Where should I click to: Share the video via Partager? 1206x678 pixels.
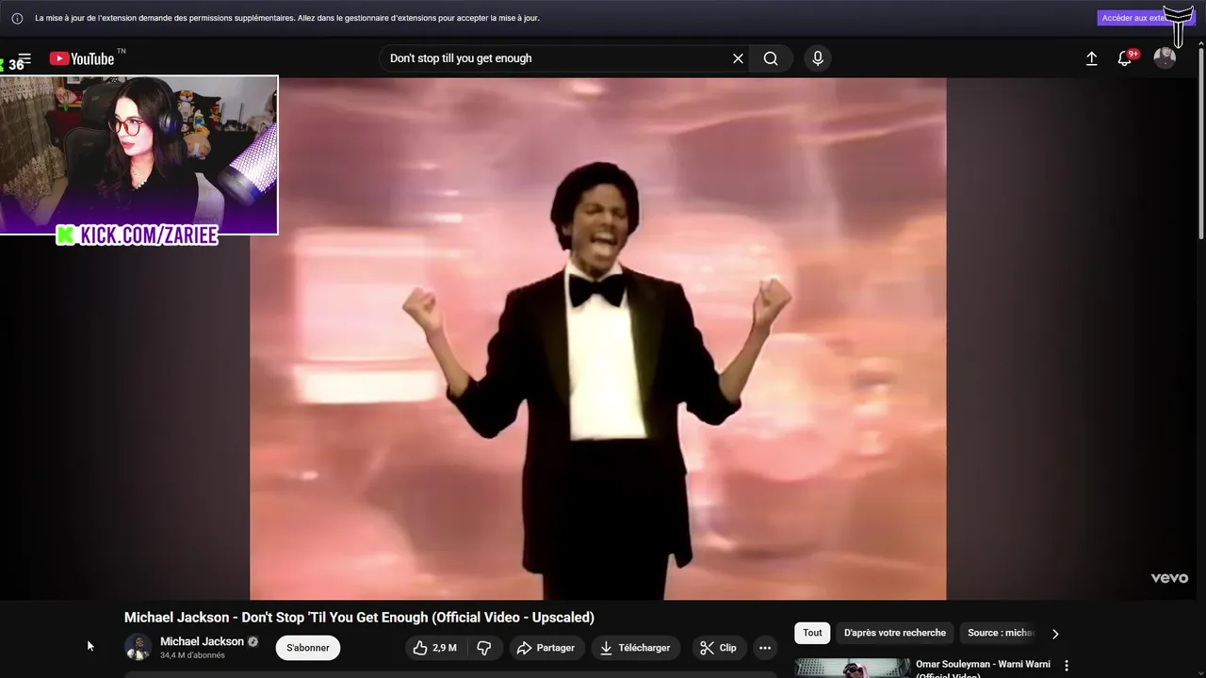tap(546, 648)
